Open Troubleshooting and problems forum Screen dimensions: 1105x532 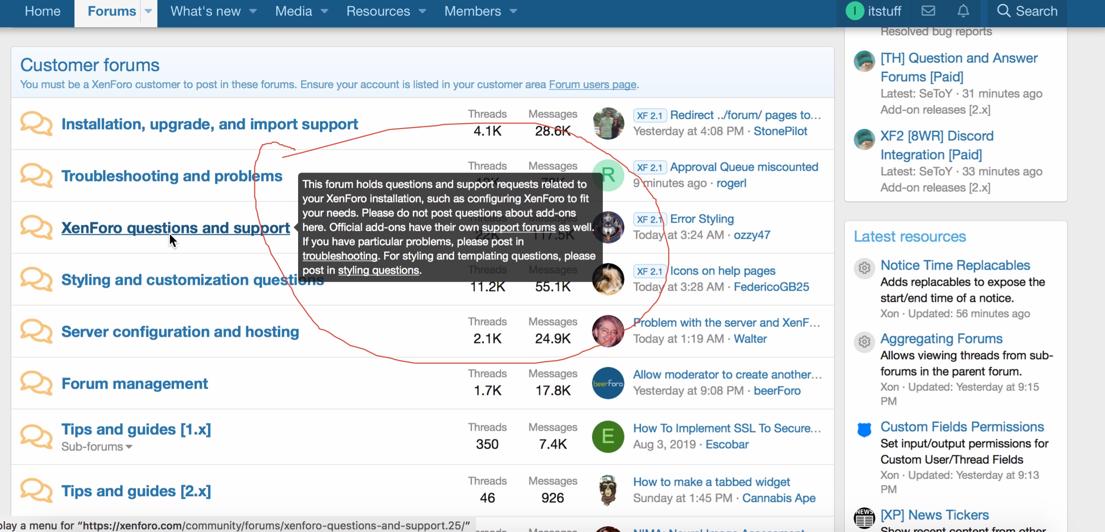(172, 176)
